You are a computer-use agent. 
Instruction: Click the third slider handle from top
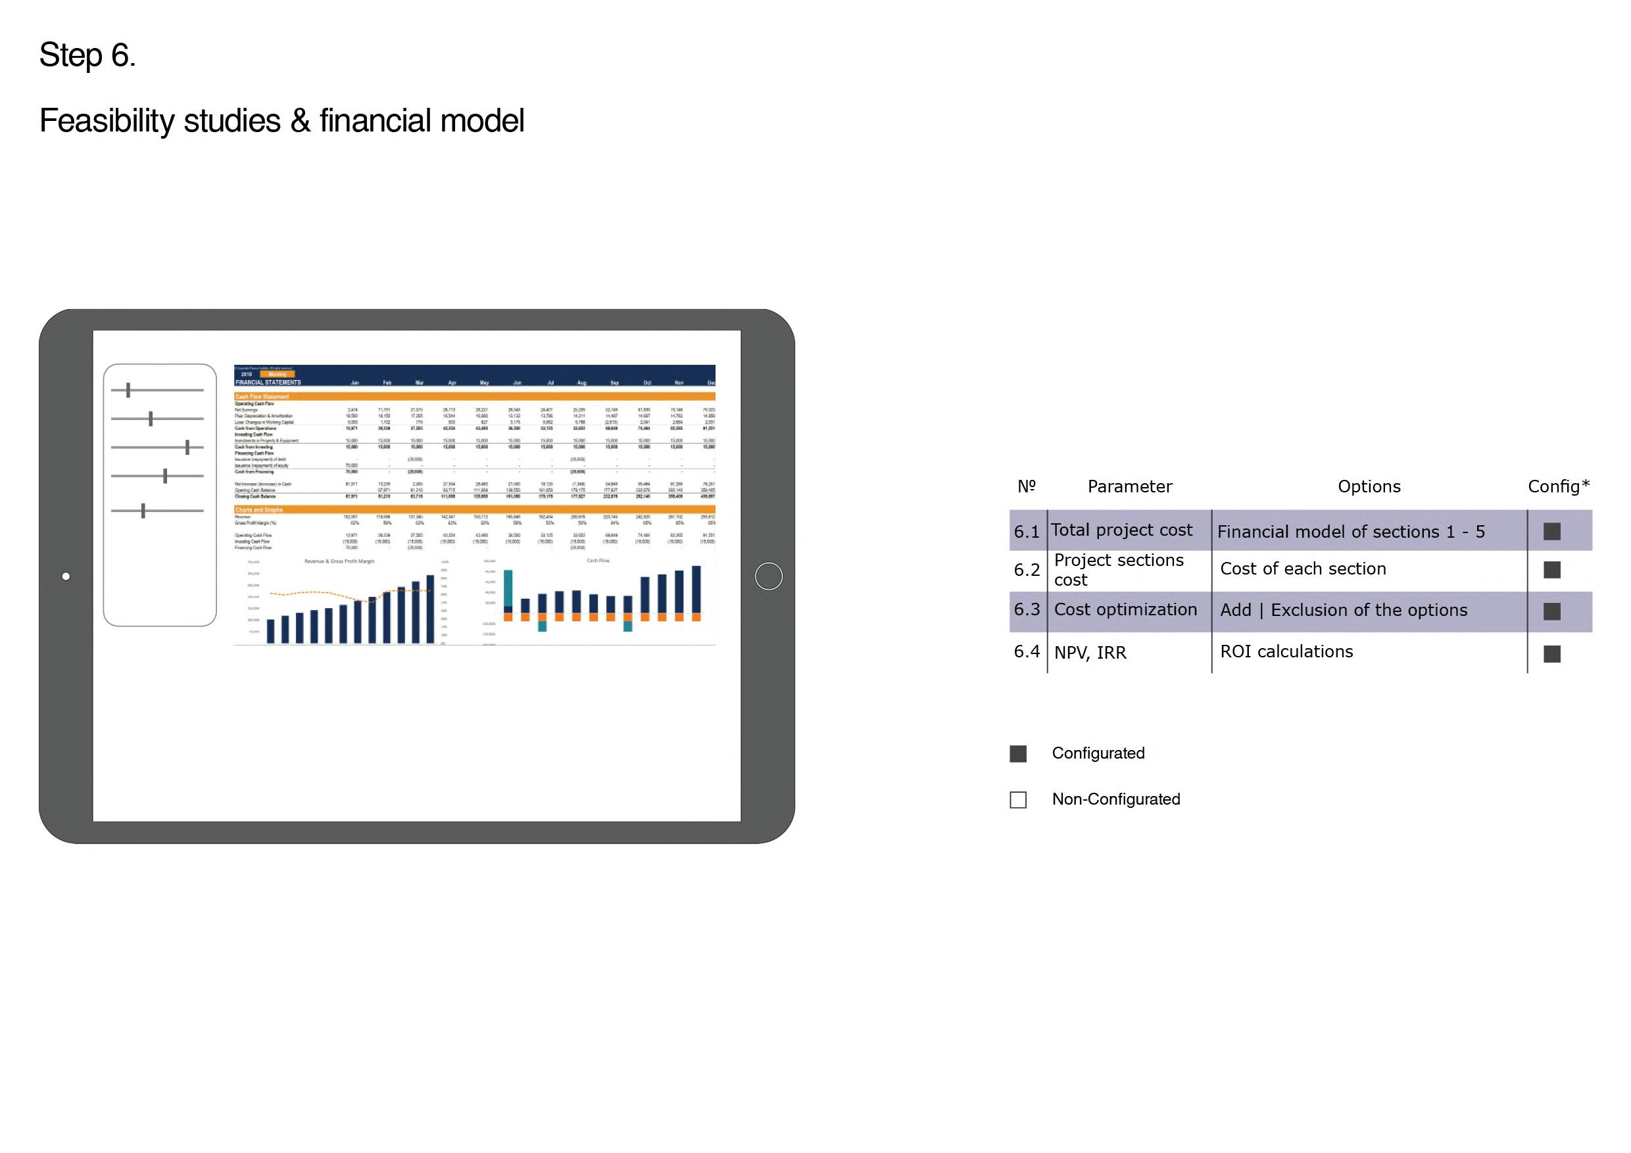click(187, 447)
